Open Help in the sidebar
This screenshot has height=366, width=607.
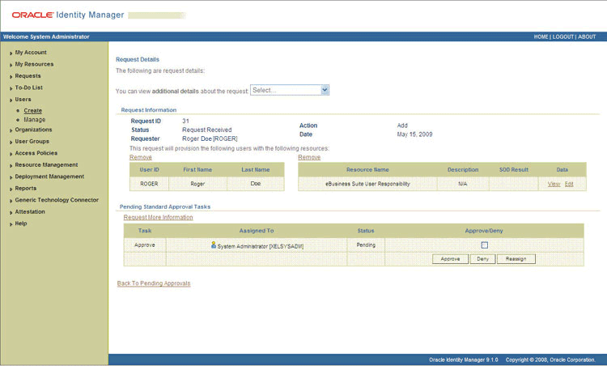click(21, 223)
